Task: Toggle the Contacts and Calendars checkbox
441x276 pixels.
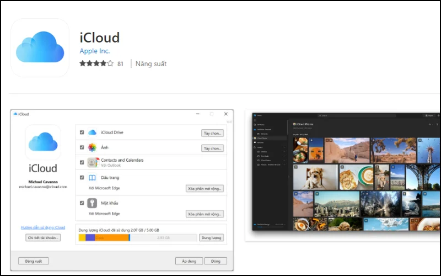Action: point(82,162)
